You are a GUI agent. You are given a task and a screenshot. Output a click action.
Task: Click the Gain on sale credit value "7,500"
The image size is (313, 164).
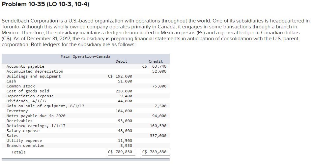(x=160, y=106)
